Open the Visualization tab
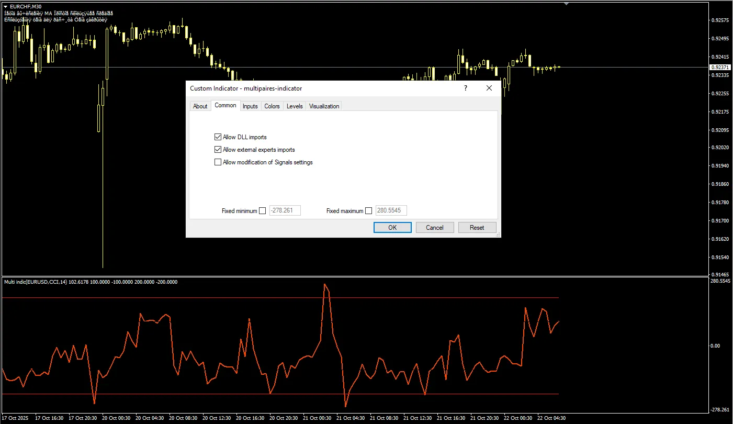 324,106
